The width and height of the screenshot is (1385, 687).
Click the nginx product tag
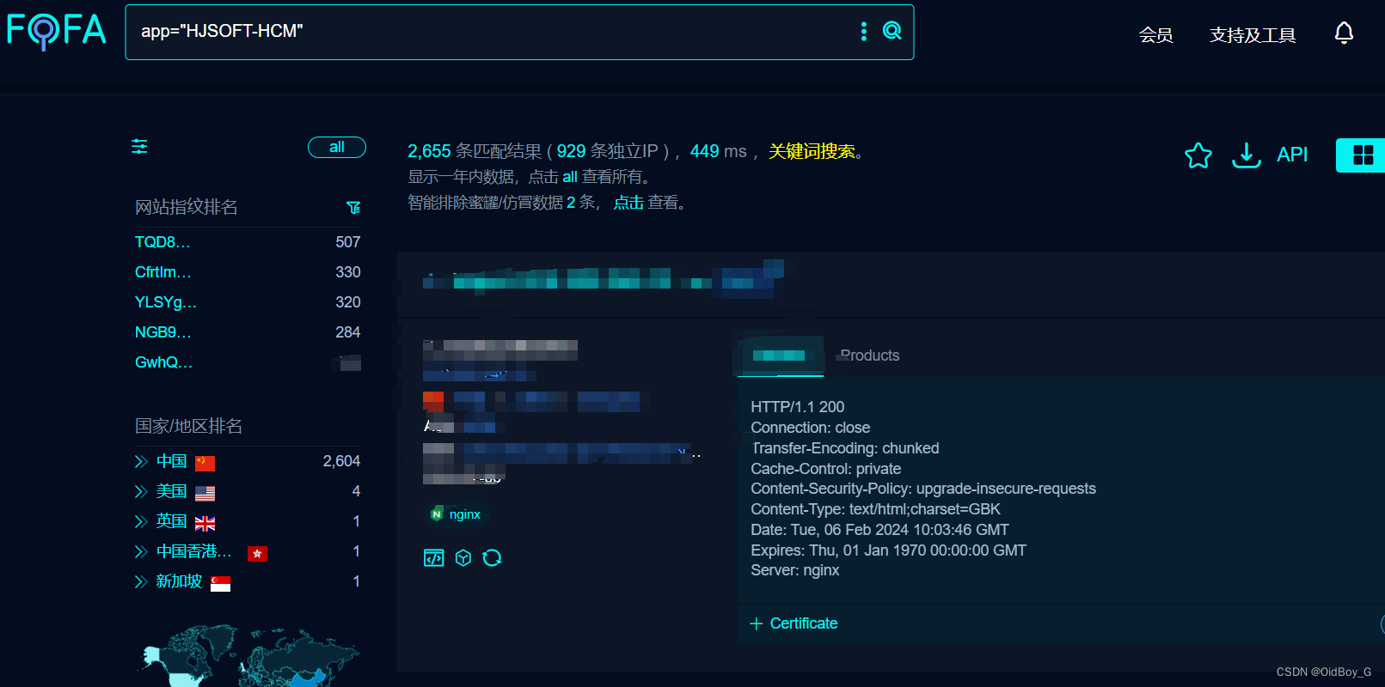pyautogui.click(x=457, y=514)
